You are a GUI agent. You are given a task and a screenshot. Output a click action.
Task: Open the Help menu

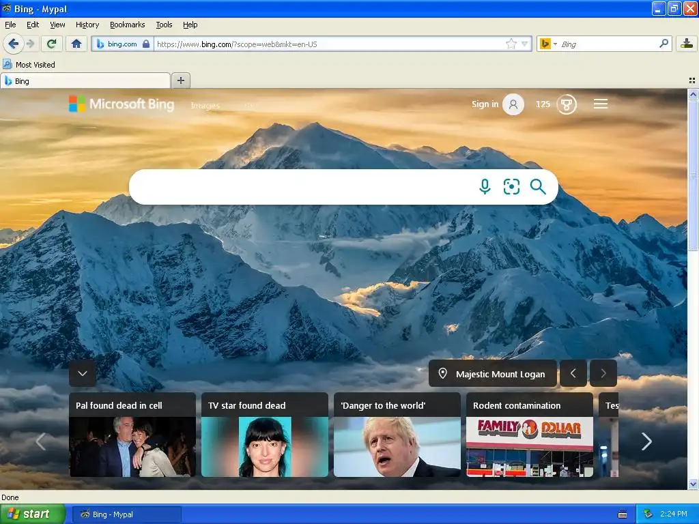coord(190,25)
